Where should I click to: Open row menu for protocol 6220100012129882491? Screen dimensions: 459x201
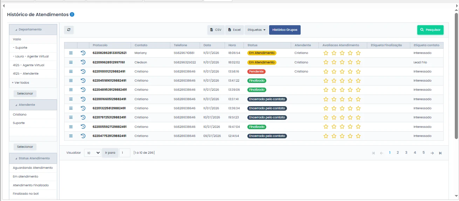[x=71, y=71]
